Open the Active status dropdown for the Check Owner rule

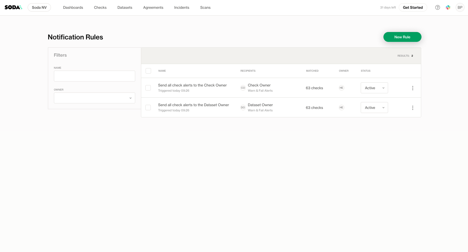point(374,88)
